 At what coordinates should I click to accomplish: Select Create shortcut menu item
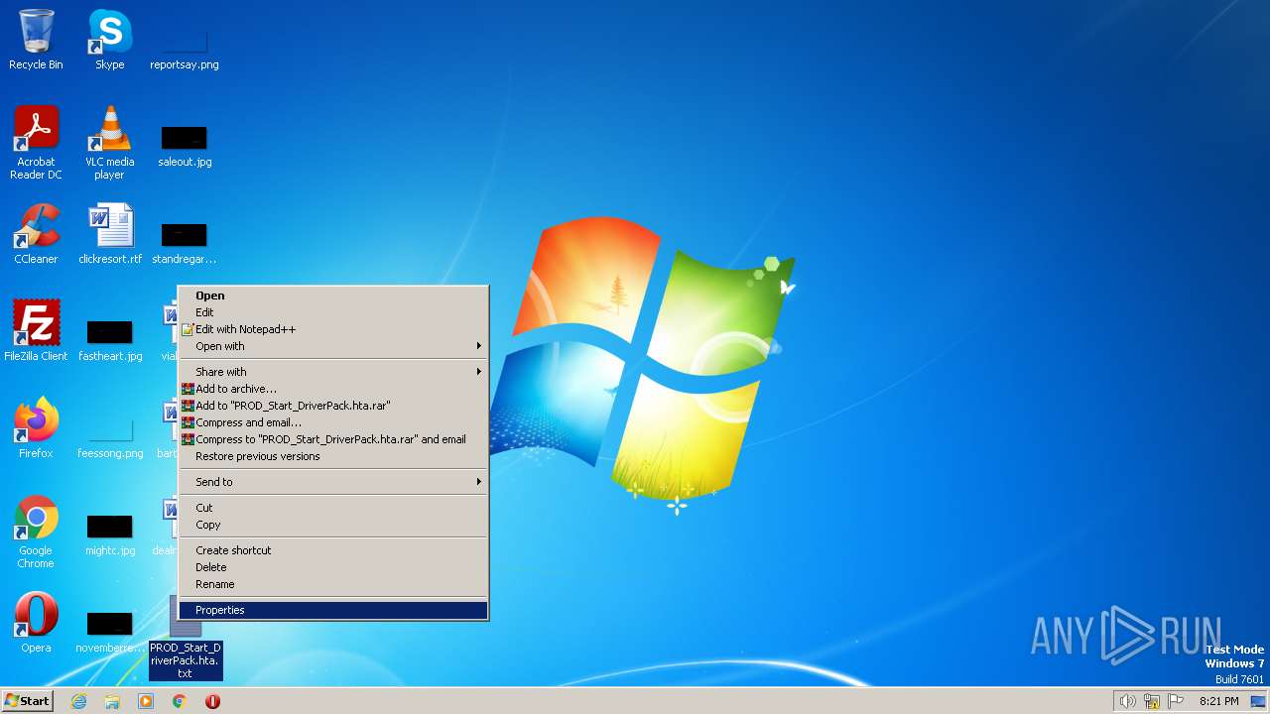(x=333, y=550)
